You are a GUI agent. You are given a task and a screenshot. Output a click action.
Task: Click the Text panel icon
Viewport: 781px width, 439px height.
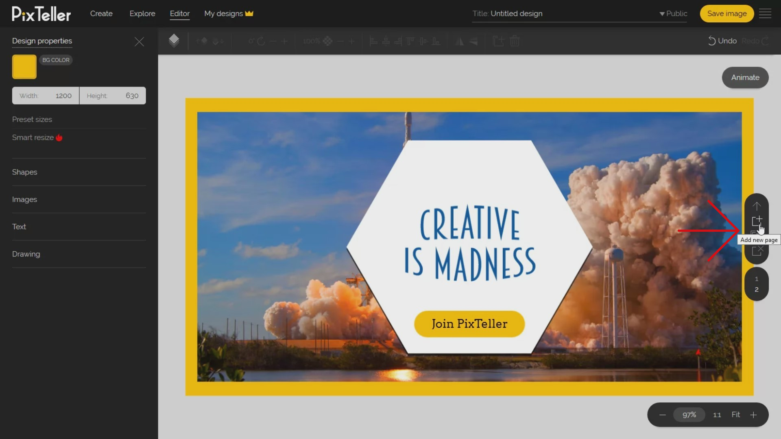(19, 226)
